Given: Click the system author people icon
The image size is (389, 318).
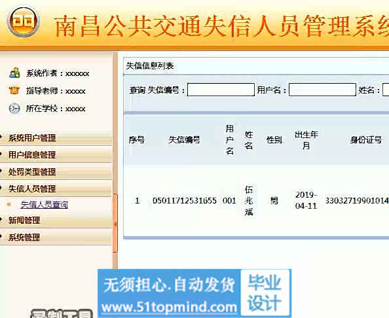Looking at the screenshot, I should point(14,73).
